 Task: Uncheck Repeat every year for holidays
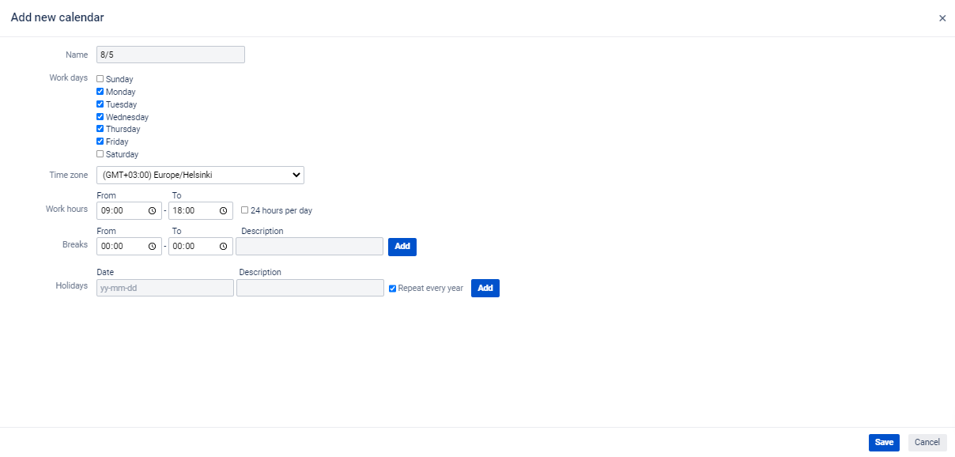[393, 289]
